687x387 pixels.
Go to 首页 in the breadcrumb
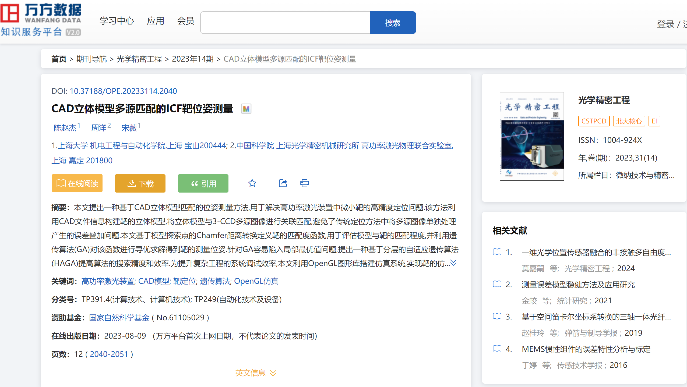(59, 59)
